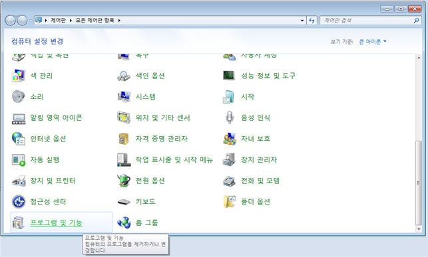Image resolution: width=428 pixels, height=257 pixels.
Task: Open the 폴더 옵션 link
Action: pos(256,202)
